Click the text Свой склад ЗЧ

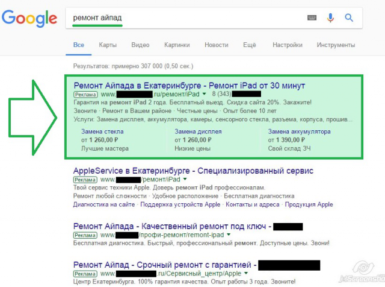click(289, 149)
